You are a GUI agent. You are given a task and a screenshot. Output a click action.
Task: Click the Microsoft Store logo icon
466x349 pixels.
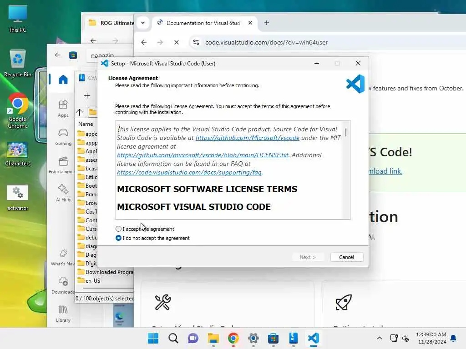point(73,55)
